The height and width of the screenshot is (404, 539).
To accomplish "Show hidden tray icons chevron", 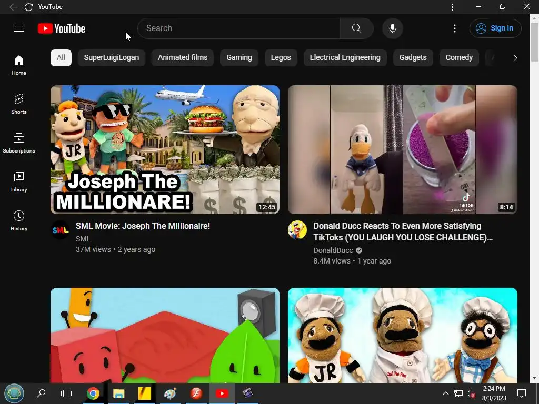I will 445,393.
